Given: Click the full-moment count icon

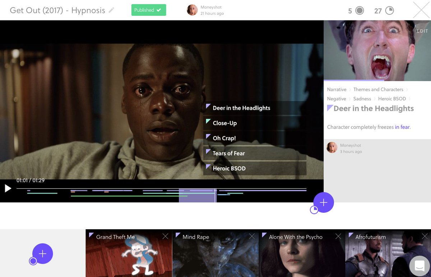Looking at the screenshot, I should pos(359,11).
